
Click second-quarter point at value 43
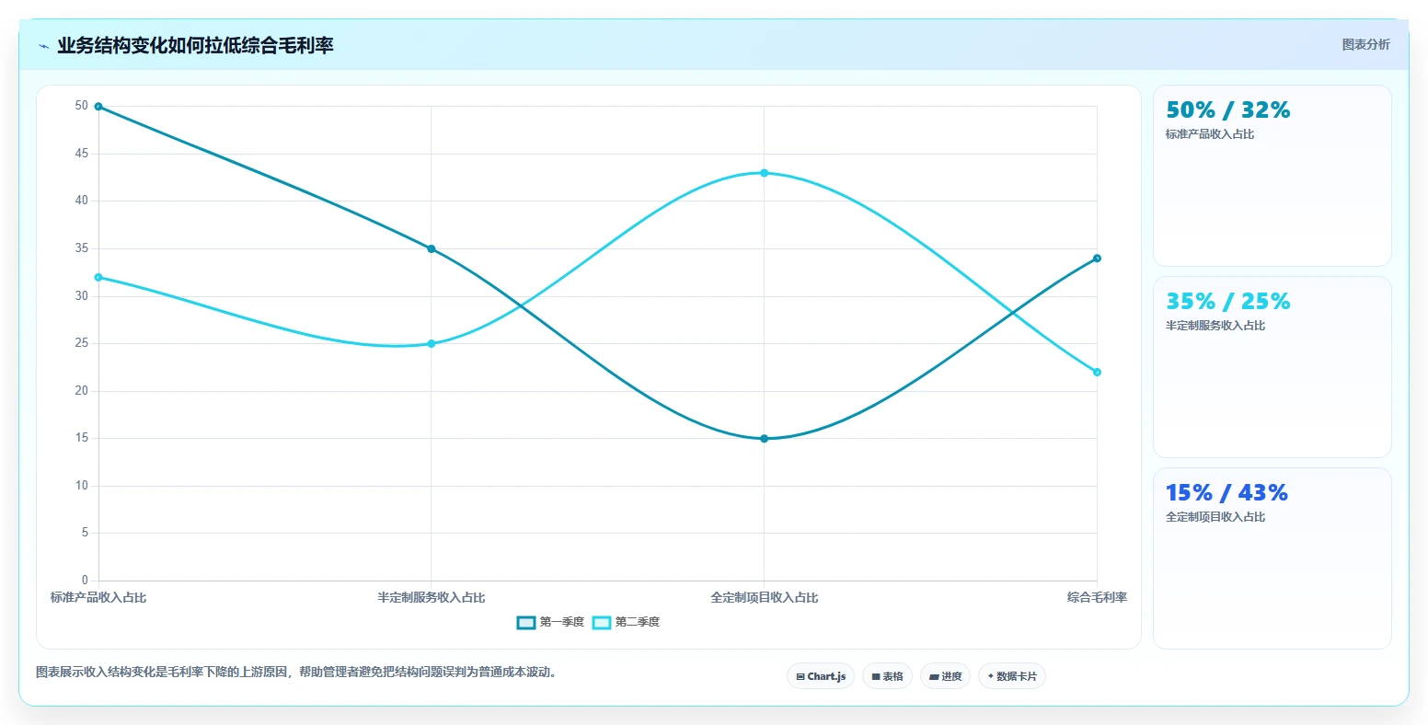tap(764, 173)
